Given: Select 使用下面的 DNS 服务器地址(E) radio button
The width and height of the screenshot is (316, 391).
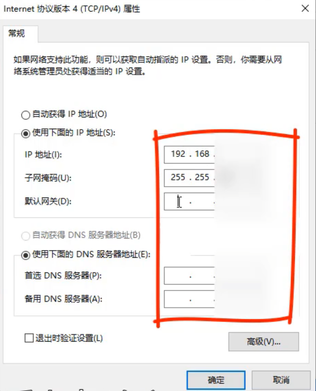Looking at the screenshot, I should pos(26,255).
